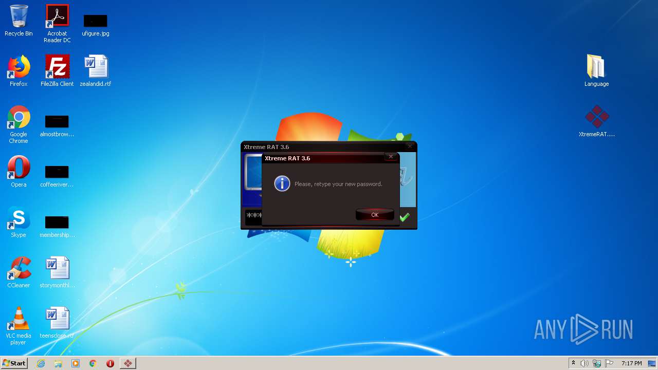Open the volume speaker tray icon

584,363
